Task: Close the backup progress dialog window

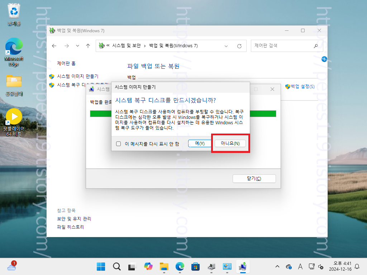Action: click(x=272, y=89)
